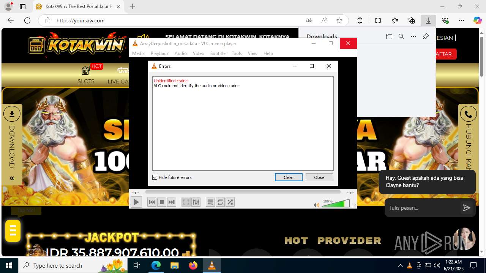The height and width of the screenshot is (273, 486).
Task: Collapse left side panel with double chevron
Action: [x=12, y=178]
